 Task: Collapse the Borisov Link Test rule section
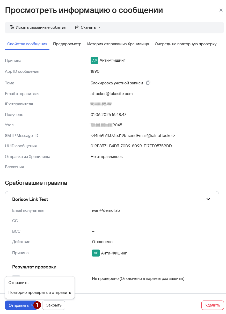208,199
